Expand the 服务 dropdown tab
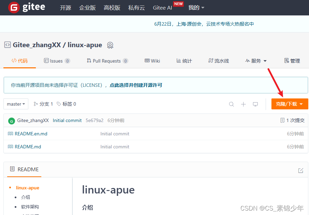This screenshot has width=309, height=215. click(x=256, y=61)
